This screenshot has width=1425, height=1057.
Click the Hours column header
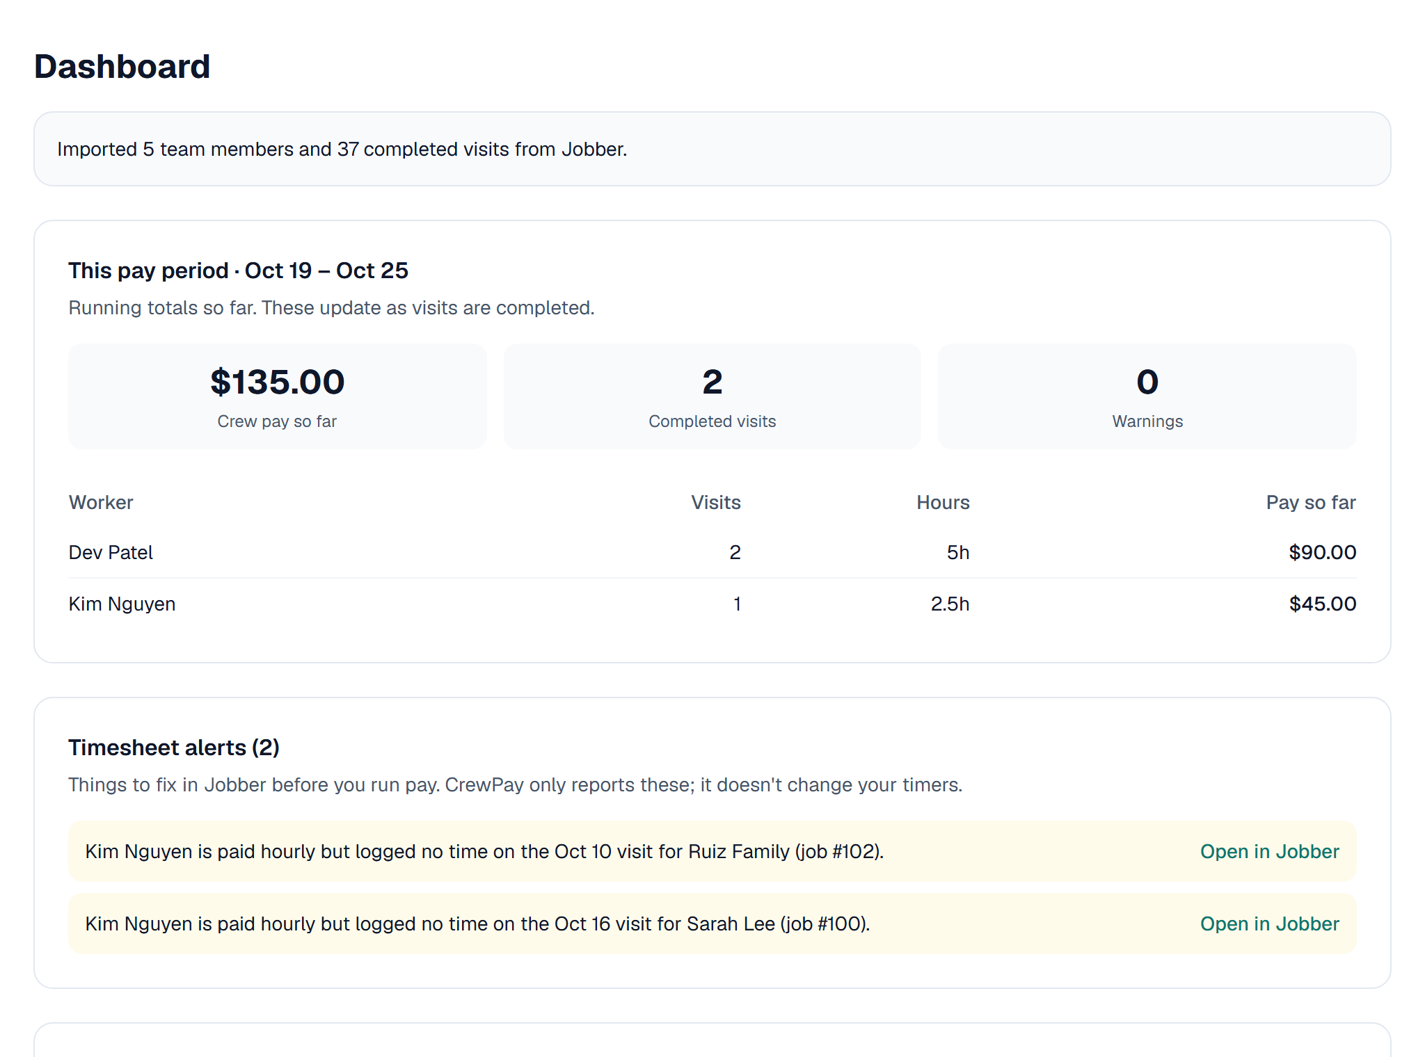coord(943,502)
